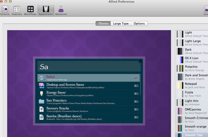Click the Energy Saver light bulb icon

[42, 94]
